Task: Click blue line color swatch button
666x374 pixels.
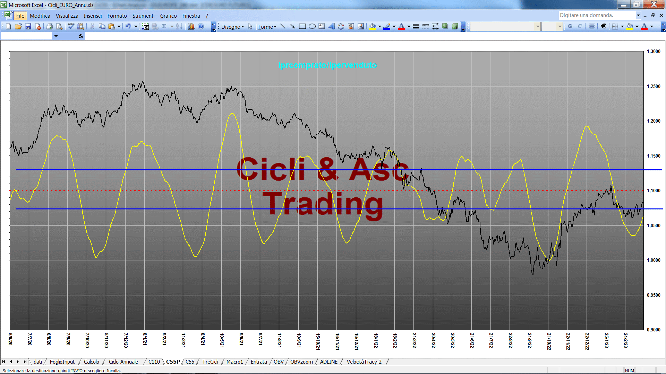Action: [387, 26]
